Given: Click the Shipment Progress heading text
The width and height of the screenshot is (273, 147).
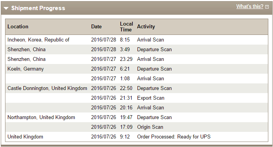Looking at the screenshot, I should [38, 8].
